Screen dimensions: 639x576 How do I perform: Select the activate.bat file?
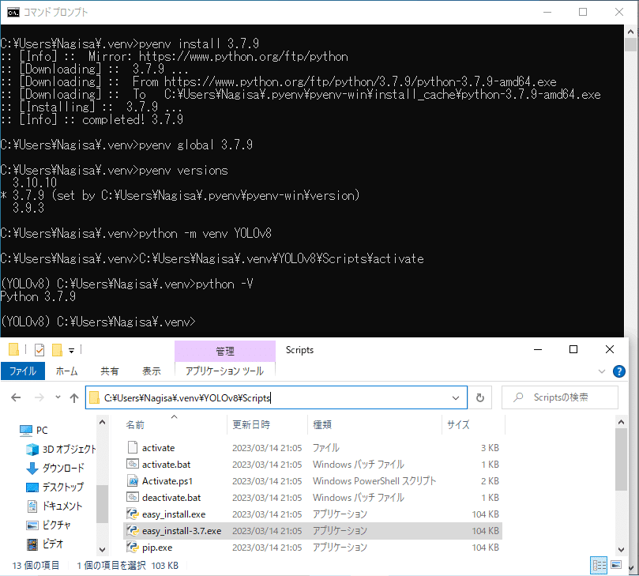point(167,465)
